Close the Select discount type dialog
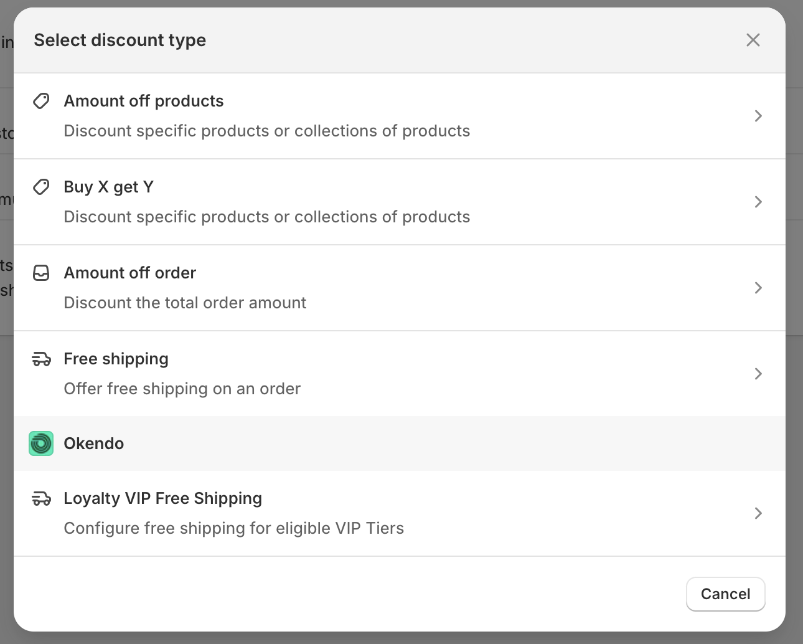This screenshot has width=803, height=644. tap(753, 40)
